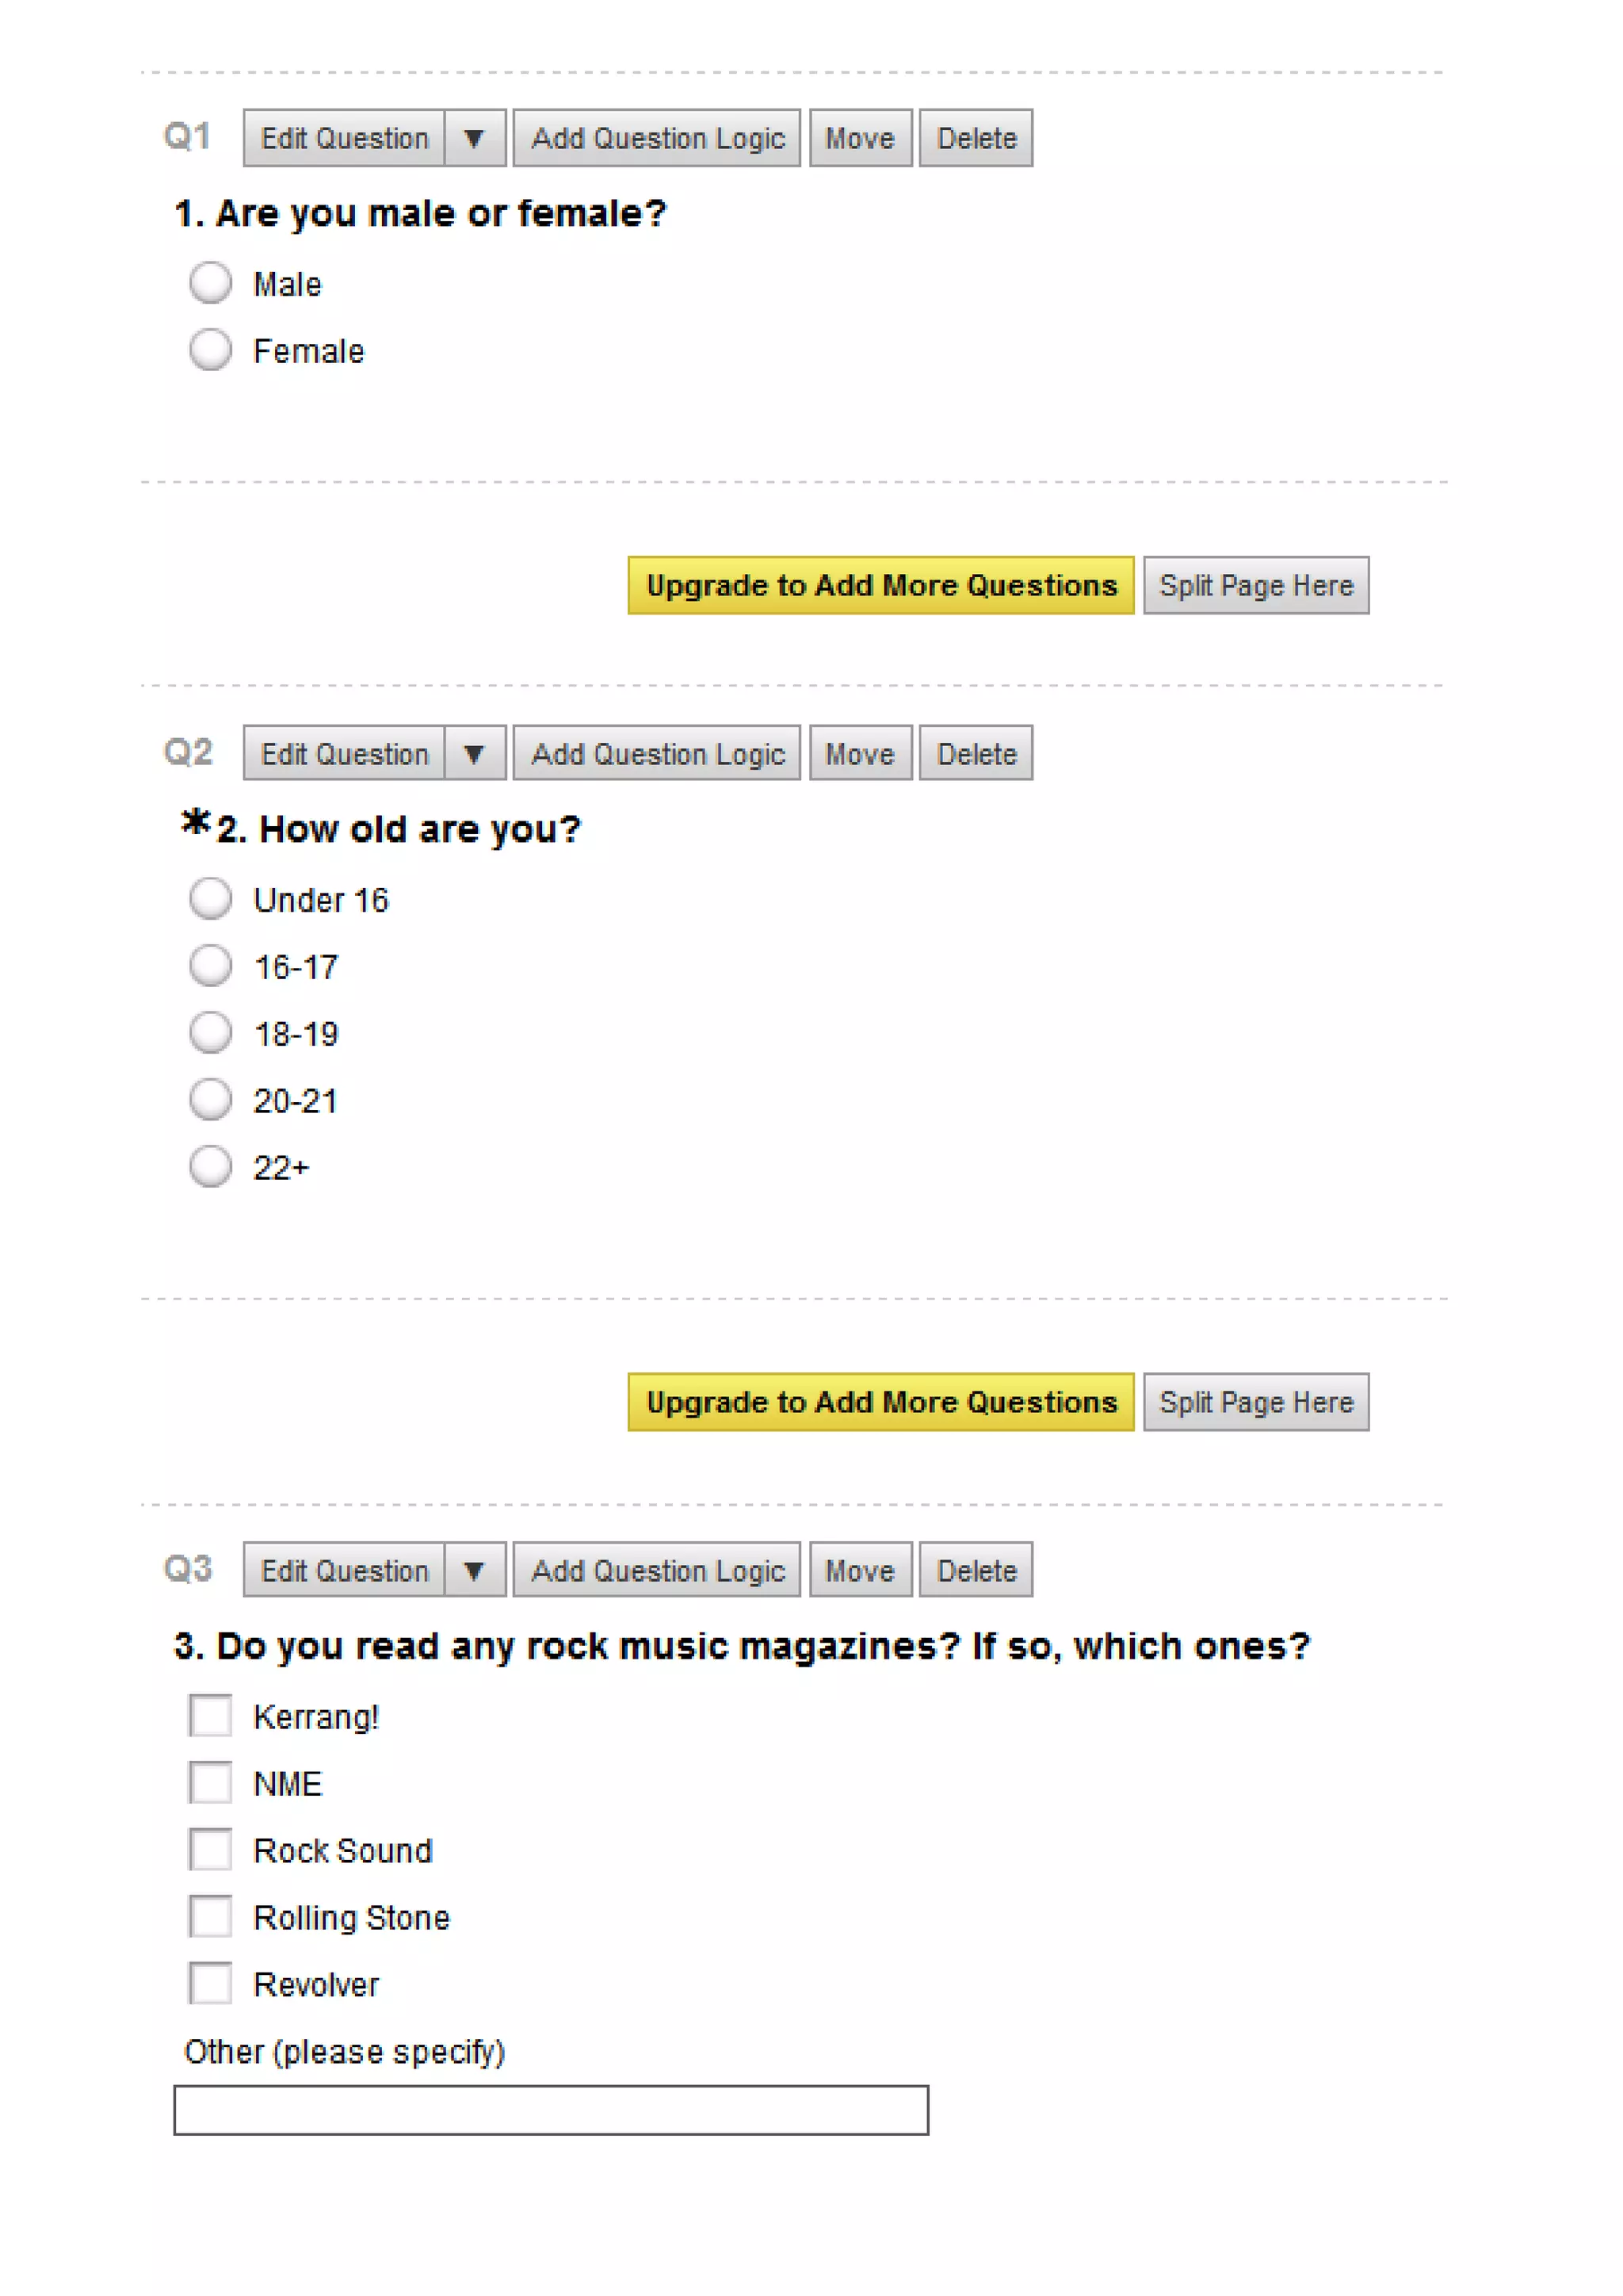The height and width of the screenshot is (2296, 1623).
Task: Click Upgrade to Add More Questions below Q2
Action: [x=880, y=1402]
